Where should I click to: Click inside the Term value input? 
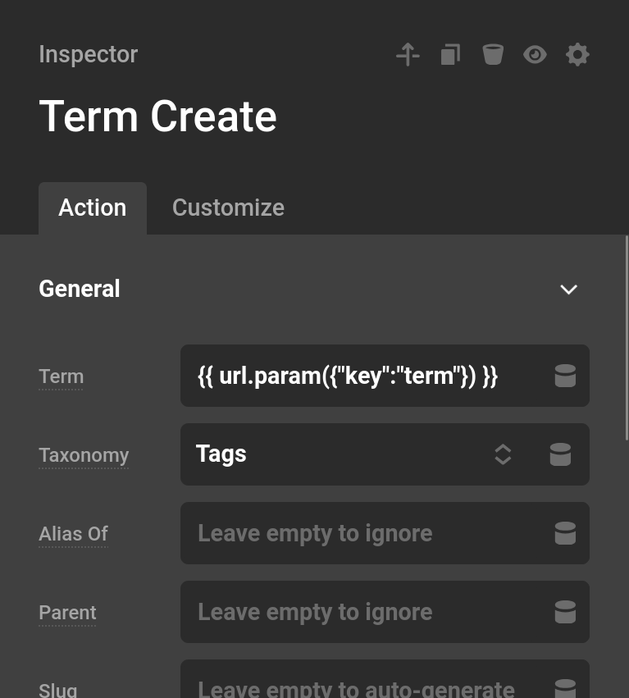click(x=353, y=376)
